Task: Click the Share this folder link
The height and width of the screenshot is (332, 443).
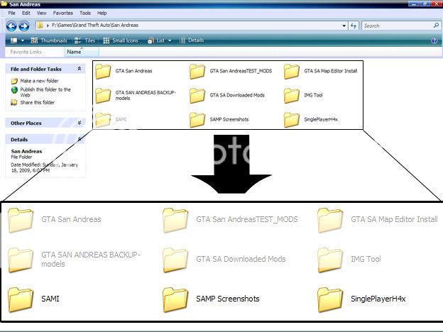Action: pos(38,102)
